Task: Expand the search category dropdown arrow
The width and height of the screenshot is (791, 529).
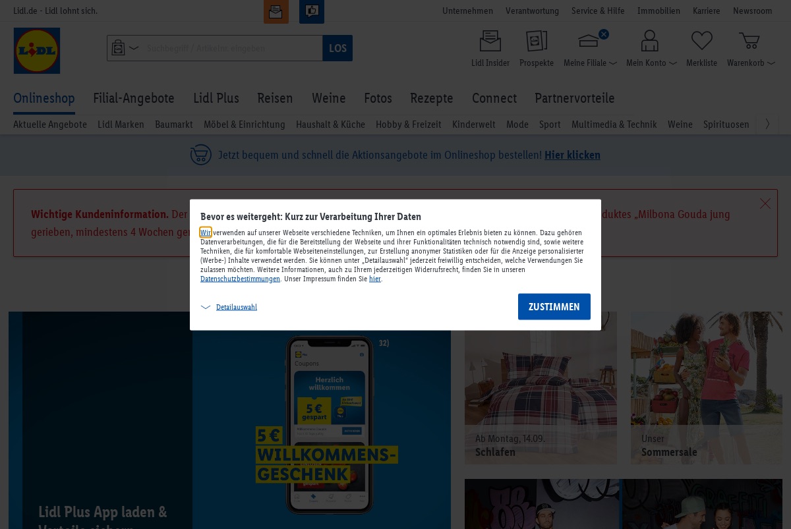Action: click(134, 48)
